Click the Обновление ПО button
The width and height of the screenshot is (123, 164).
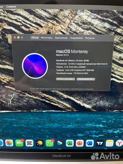tap(86, 79)
